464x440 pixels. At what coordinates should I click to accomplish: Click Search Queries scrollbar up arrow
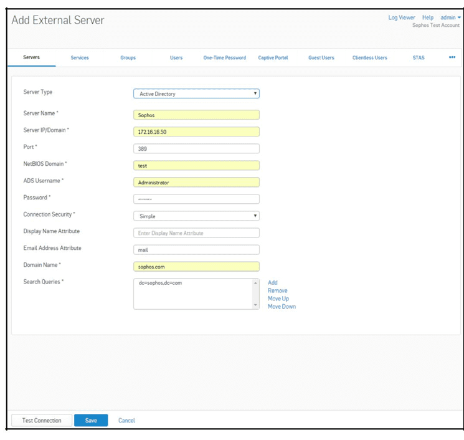tap(255, 283)
